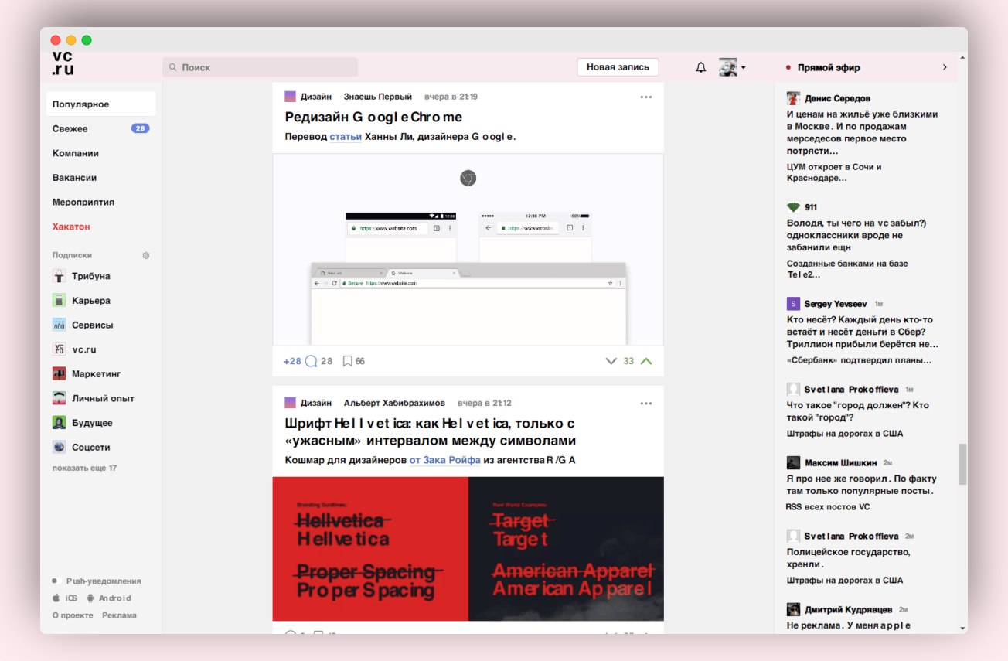Screen dimensions: 1008x661
Task: Open the post timestamp вчера в 21:19
Action: pos(451,97)
